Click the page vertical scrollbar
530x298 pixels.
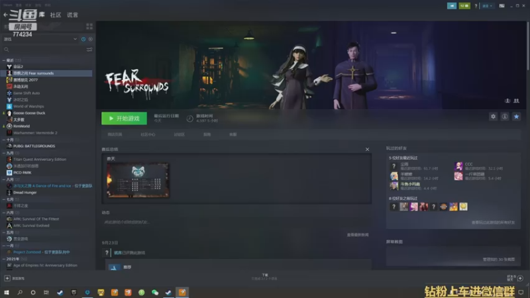click(x=527, y=46)
